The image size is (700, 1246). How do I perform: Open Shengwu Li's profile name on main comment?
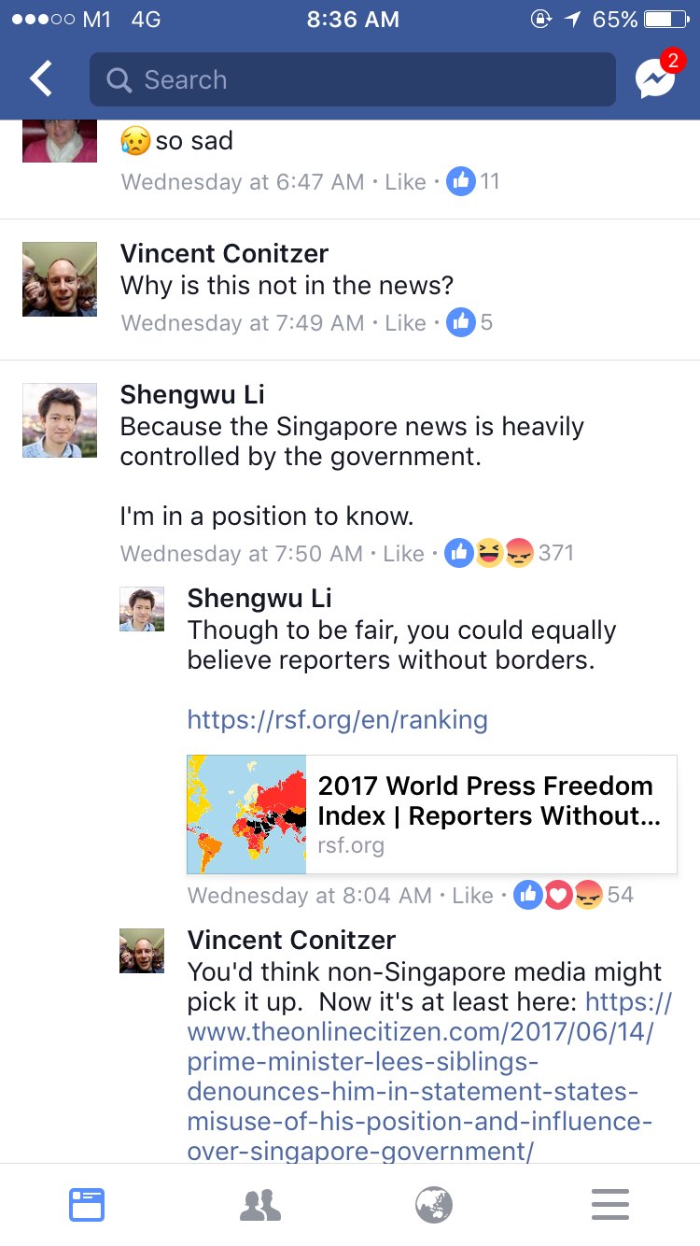[x=192, y=394]
